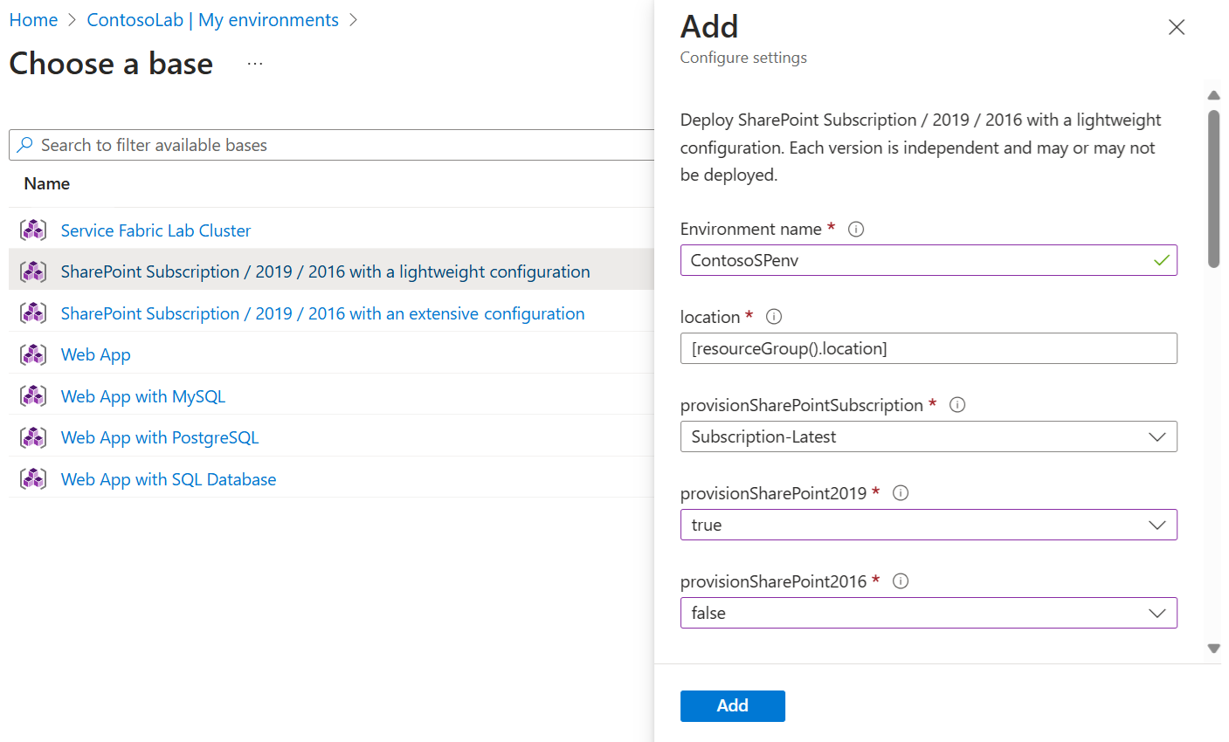Expand the provisionSharePoint2019 dropdown
1229x742 pixels.
tap(928, 525)
